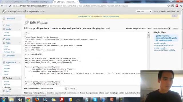The image size is (183, 102).
Task: Click Add New under Pages
Action: pos(7,49)
